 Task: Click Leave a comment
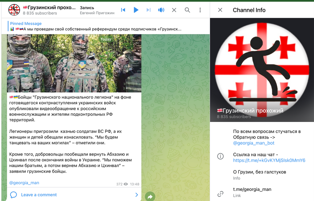coord(39,195)
